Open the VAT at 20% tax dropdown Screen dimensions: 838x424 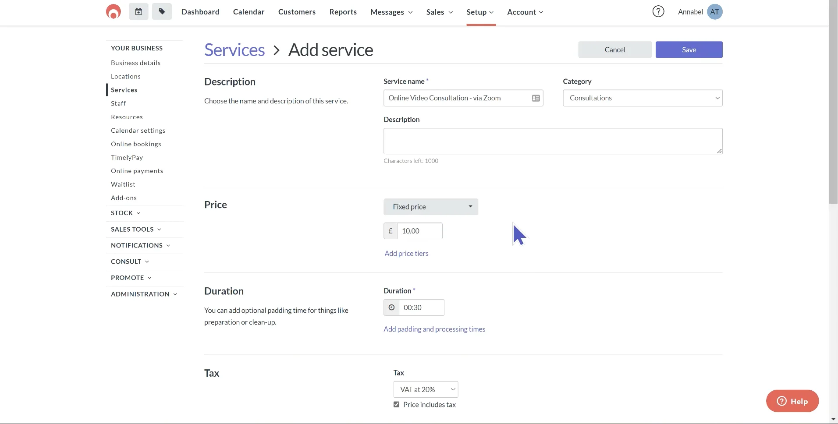point(426,389)
